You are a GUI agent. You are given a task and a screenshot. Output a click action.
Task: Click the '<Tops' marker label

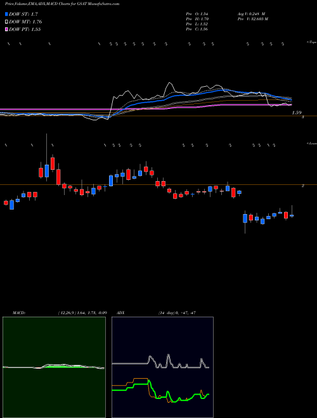311,42
